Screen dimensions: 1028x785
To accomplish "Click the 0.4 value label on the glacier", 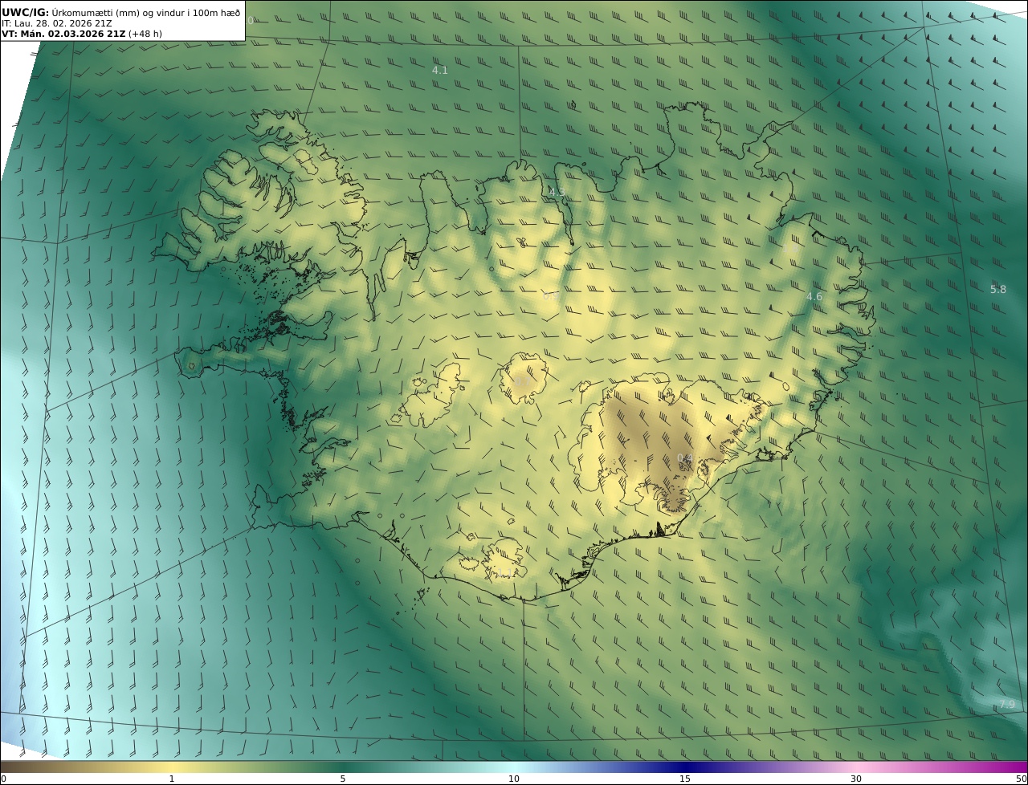I will pyautogui.click(x=685, y=458).
